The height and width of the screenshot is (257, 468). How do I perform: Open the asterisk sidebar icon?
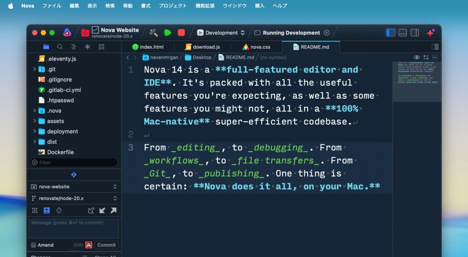coord(87,47)
